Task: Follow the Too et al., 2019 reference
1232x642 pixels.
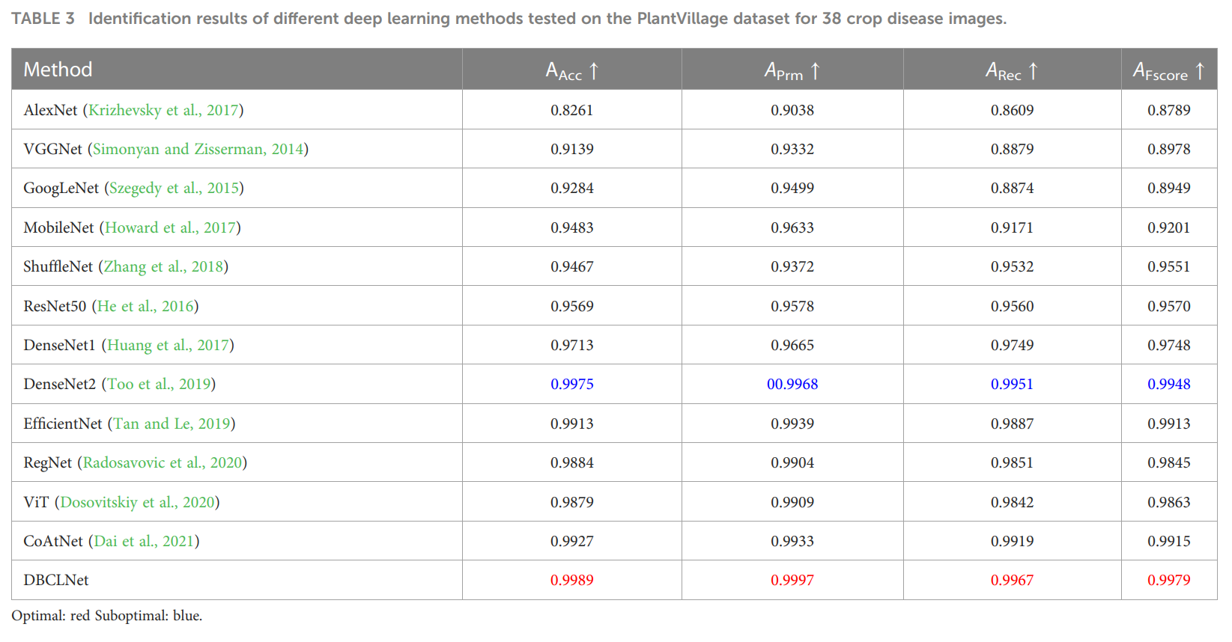Action: coord(159,384)
